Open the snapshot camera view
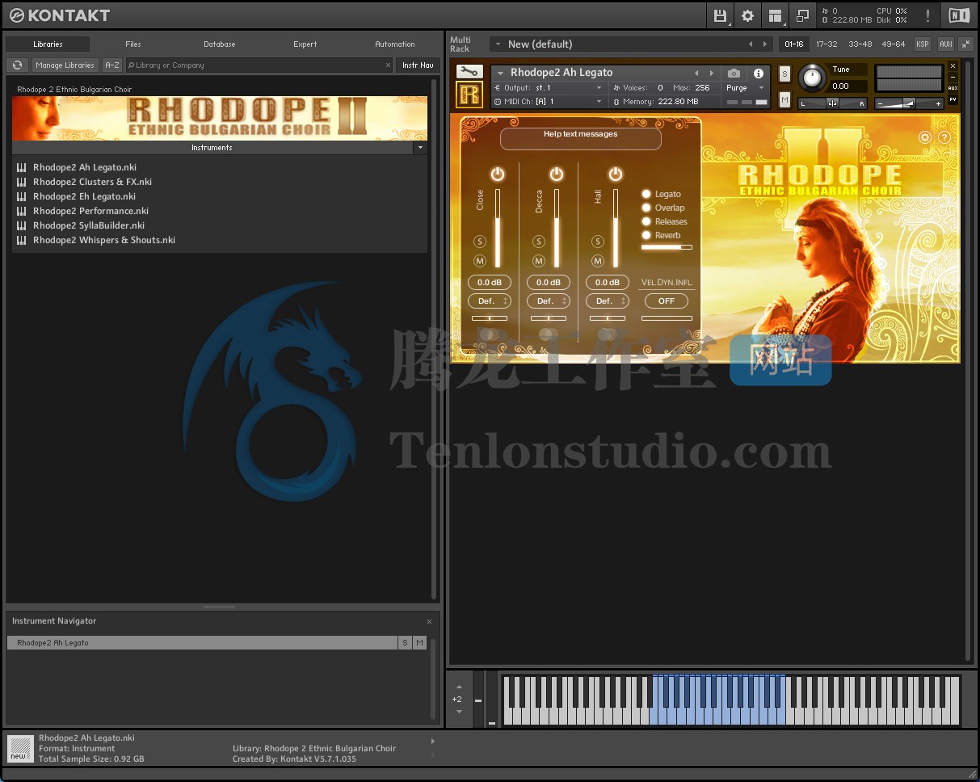The image size is (980, 782). [x=734, y=74]
